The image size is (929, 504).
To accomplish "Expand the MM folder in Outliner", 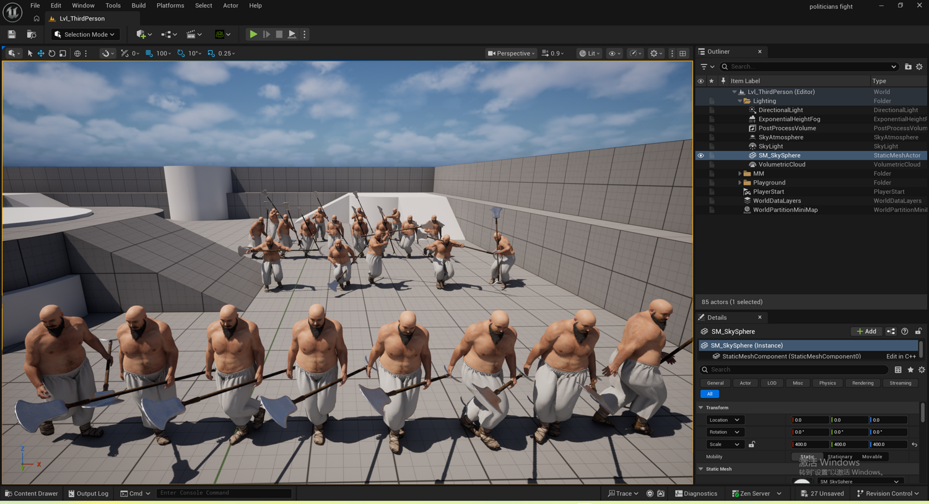I will click(739, 174).
